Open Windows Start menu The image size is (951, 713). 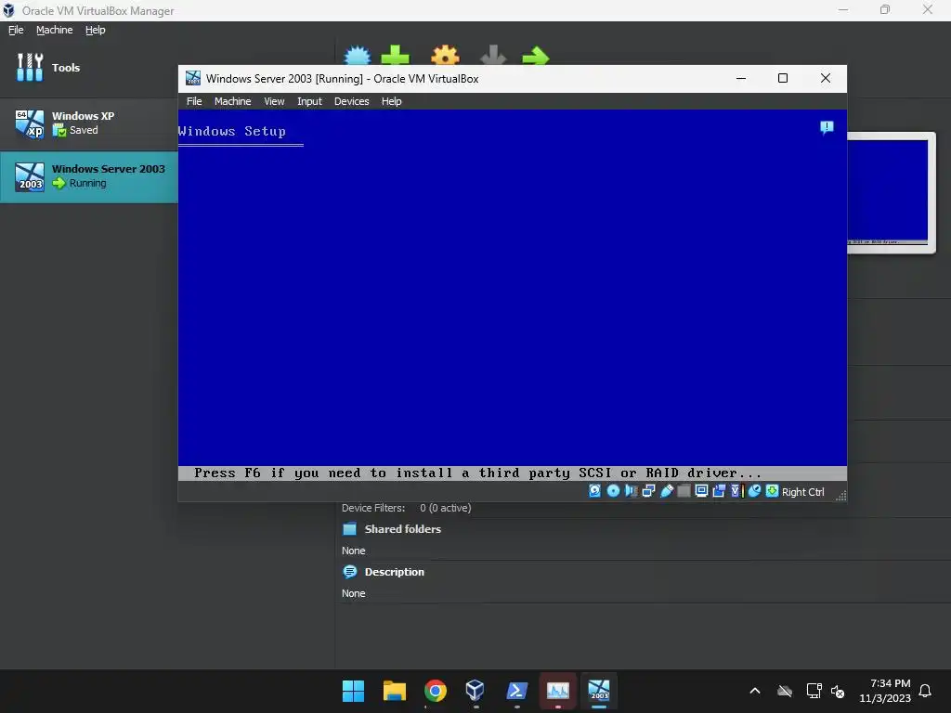[353, 691]
